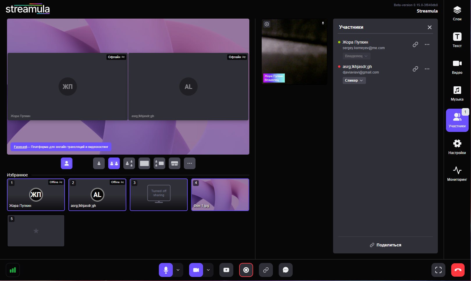Select the two-person layout preset
471x281 pixels.
click(x=114, y=163)
